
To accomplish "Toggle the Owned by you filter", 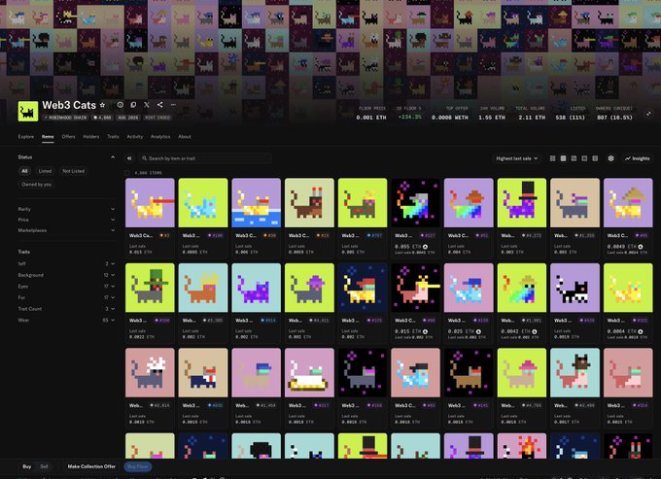I will click(x=36, y=184).
